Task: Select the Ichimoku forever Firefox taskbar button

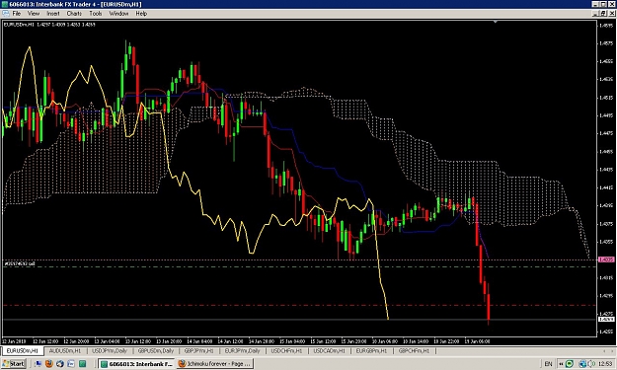Action: pyautogui.click(x=215, y=364)
